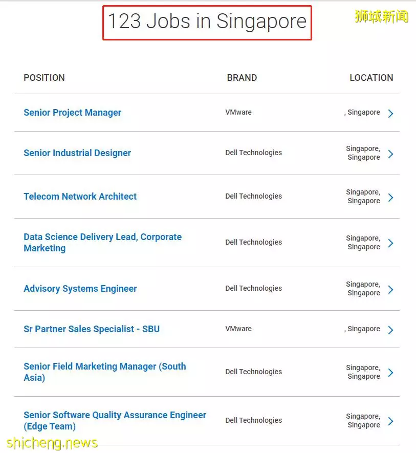Screen dimensions: 416x453
Task: Open Data Science Delivery Lead, Corporate Marketing
Action: 102,243
